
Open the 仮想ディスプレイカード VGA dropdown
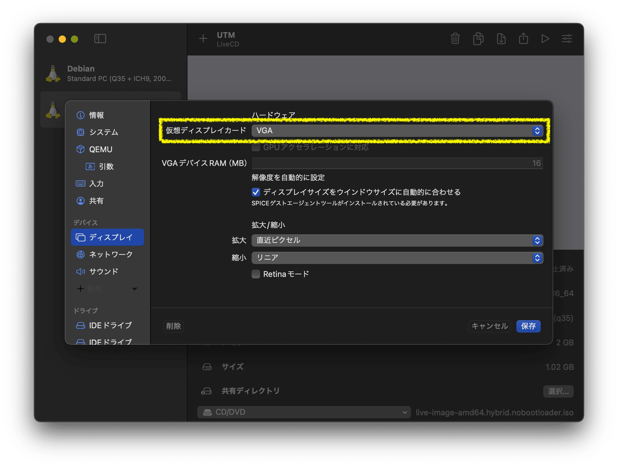pyautogui.click(x=397, y=131)
